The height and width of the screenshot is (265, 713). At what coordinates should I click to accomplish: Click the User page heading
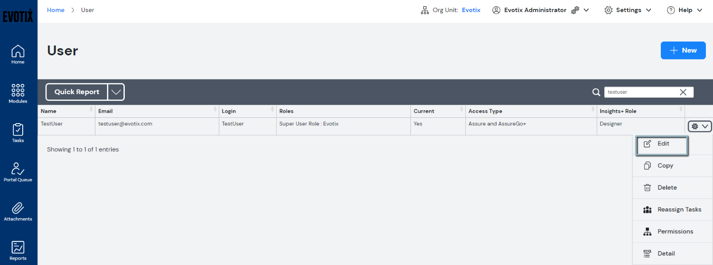click(62, 51)
